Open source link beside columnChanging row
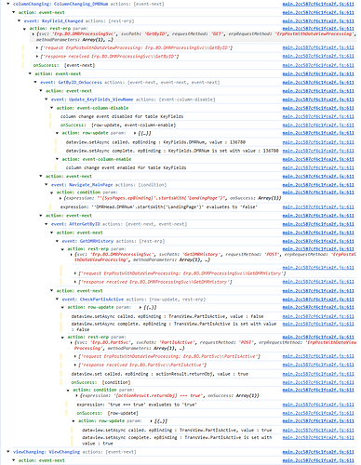 click(x=318, y=4)
